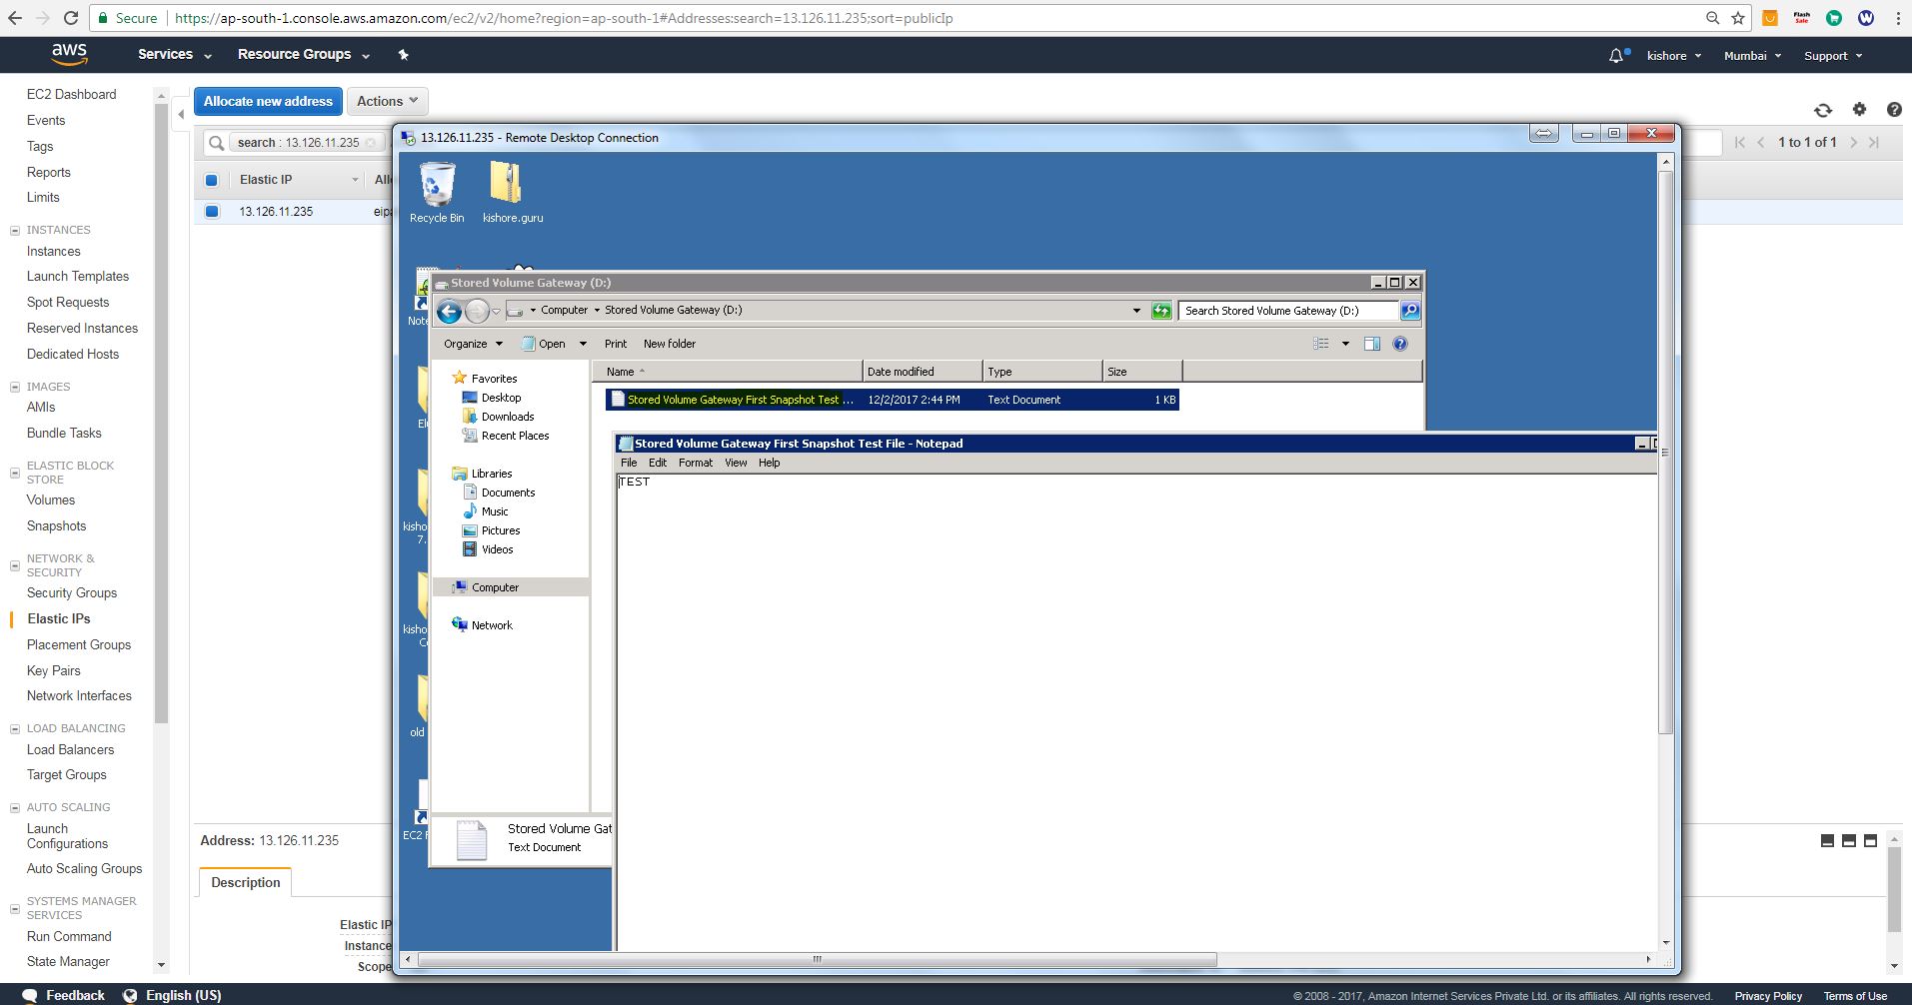Viewport: 1912px width, 1005px height.
Task: Click the green refresh icon in Explorer
Action: click(1160, 311)
